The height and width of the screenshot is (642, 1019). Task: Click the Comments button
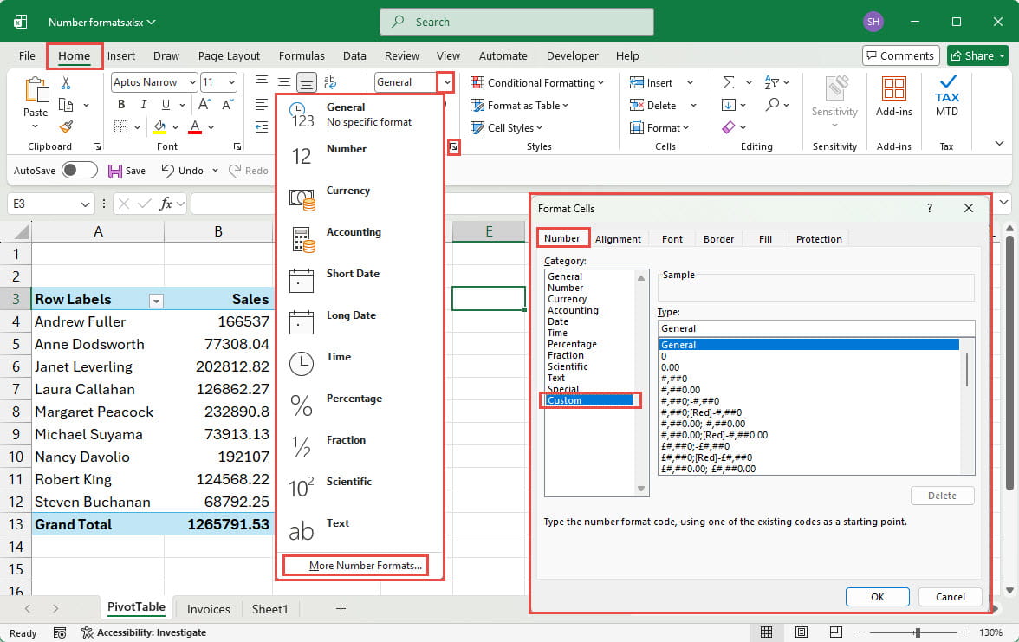pos(900,55)
